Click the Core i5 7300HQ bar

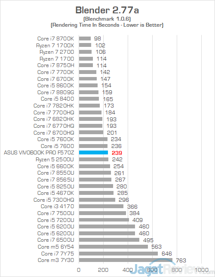click(x=97, y=200)
